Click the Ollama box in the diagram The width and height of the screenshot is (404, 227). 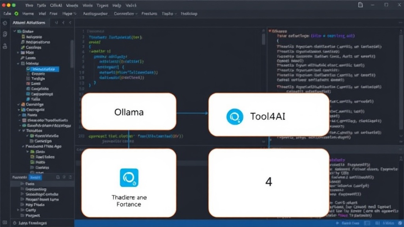129,112
